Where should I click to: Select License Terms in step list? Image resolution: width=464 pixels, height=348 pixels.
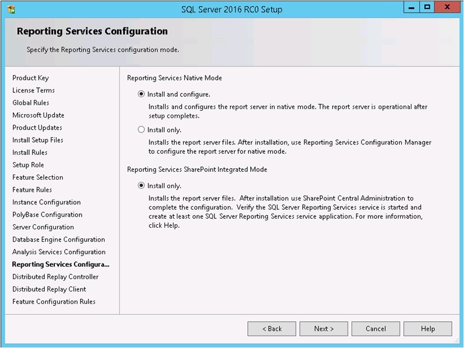34,90
